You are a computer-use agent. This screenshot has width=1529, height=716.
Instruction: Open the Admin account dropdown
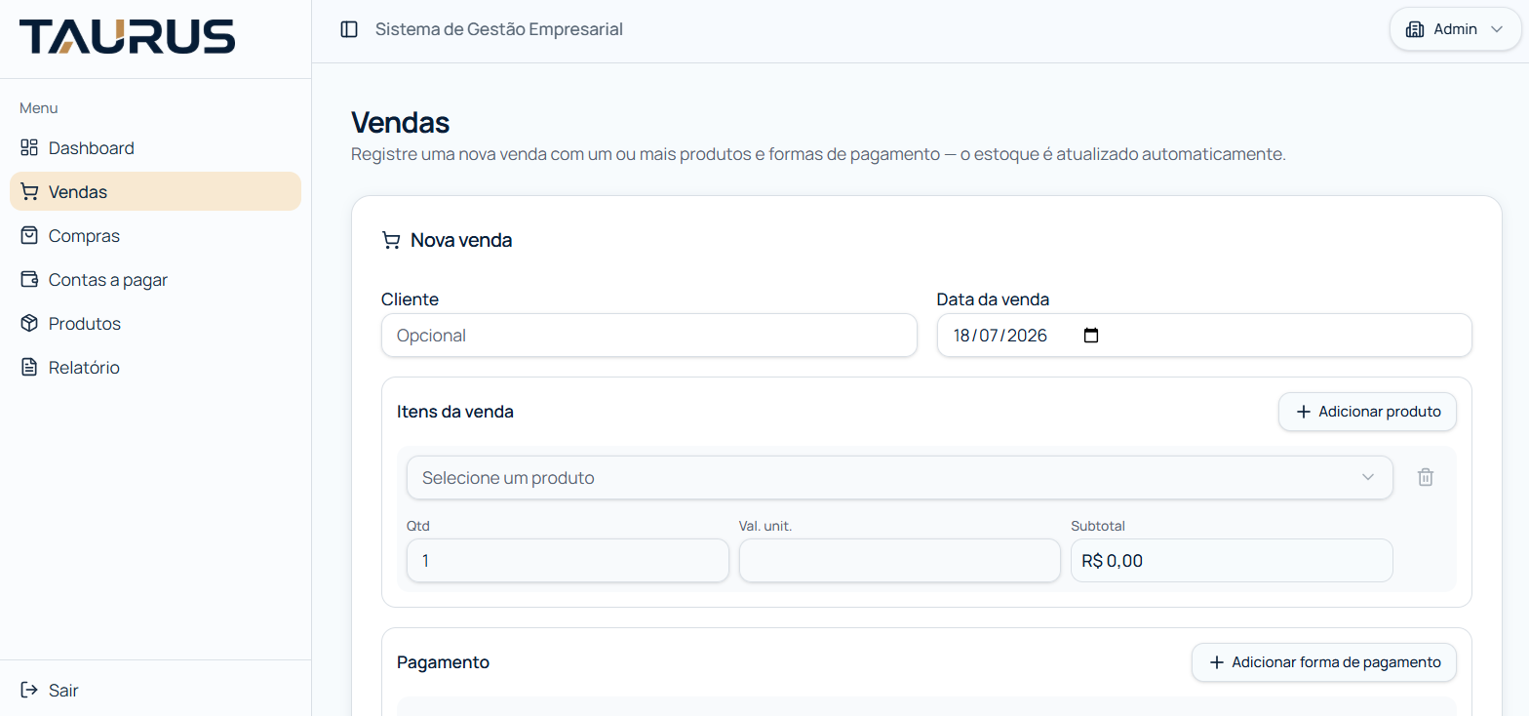pos(1455,29)
